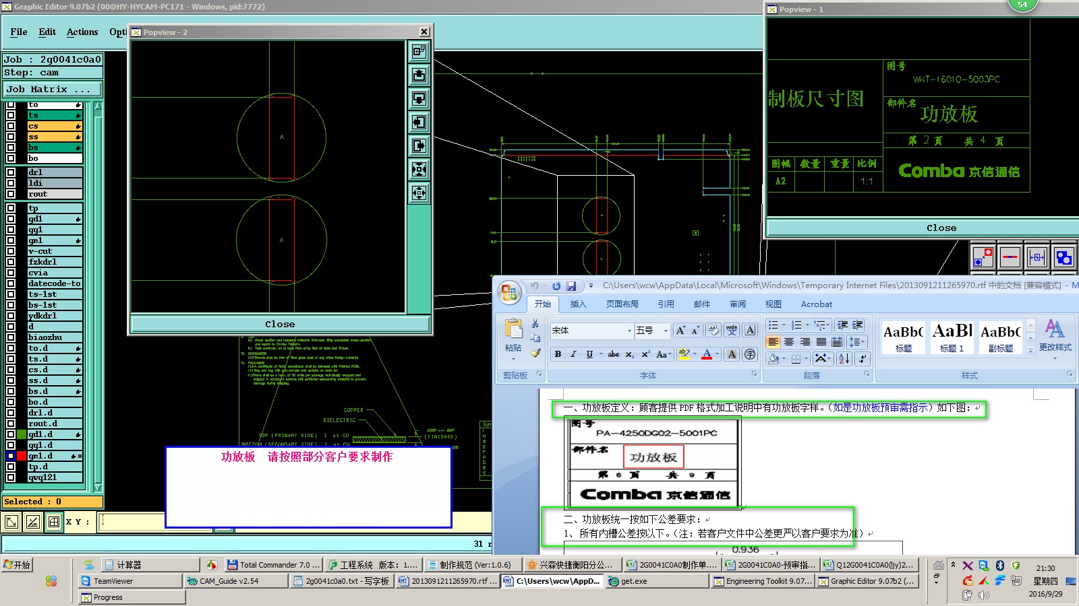
Task: Click the Cut scissors icon in clipboard group
Action: click(535, 324)
